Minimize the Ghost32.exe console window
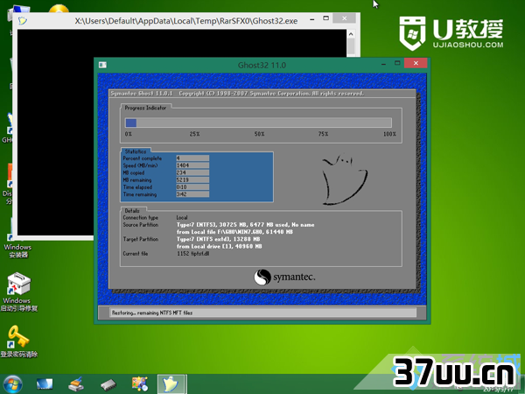525x394 pixels. pos(312,19)
